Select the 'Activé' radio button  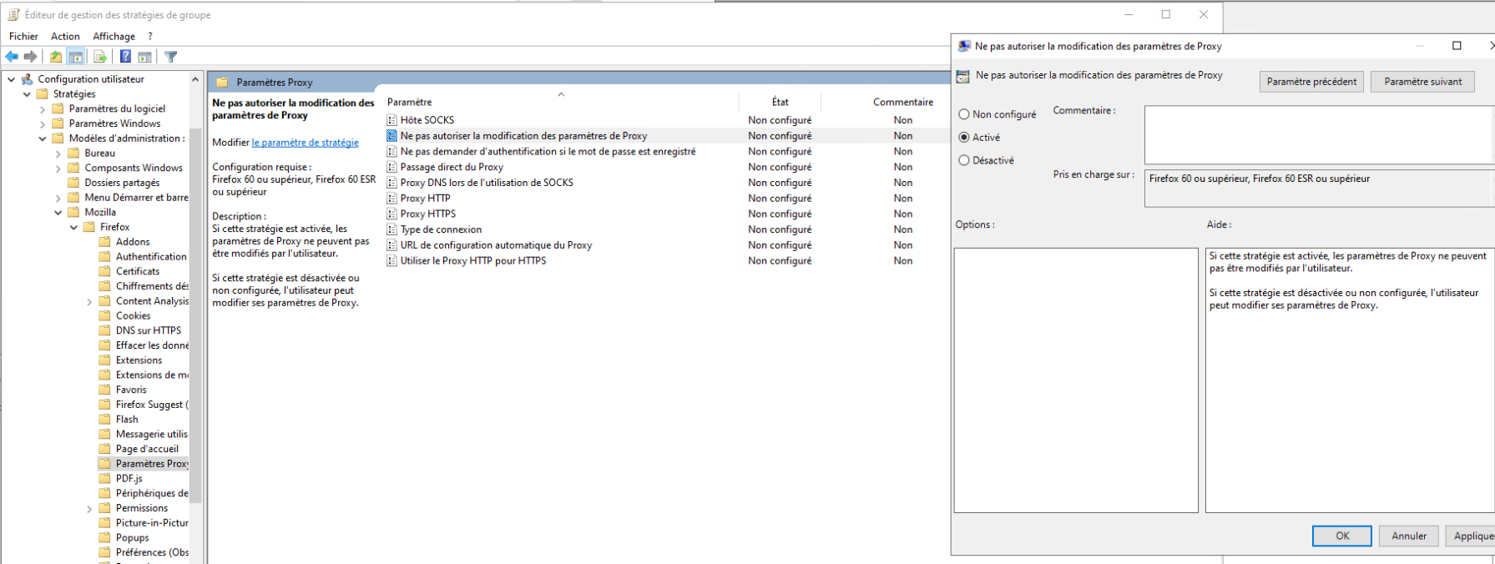pos(964,138)
